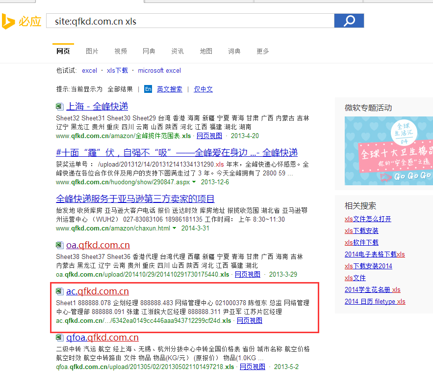Click the 全球十大卫生棉 promo banner

[389, 151]
